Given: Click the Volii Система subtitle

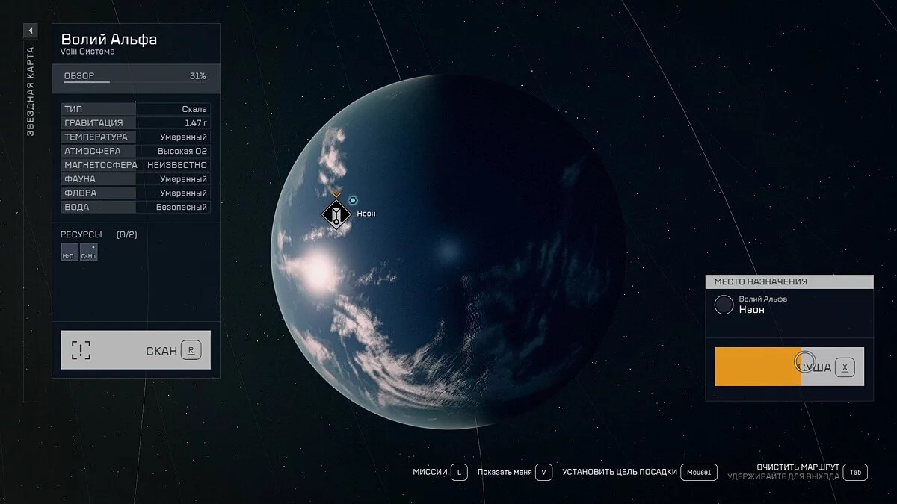Looking at the screenshot, I should click(x=87, y=52).
